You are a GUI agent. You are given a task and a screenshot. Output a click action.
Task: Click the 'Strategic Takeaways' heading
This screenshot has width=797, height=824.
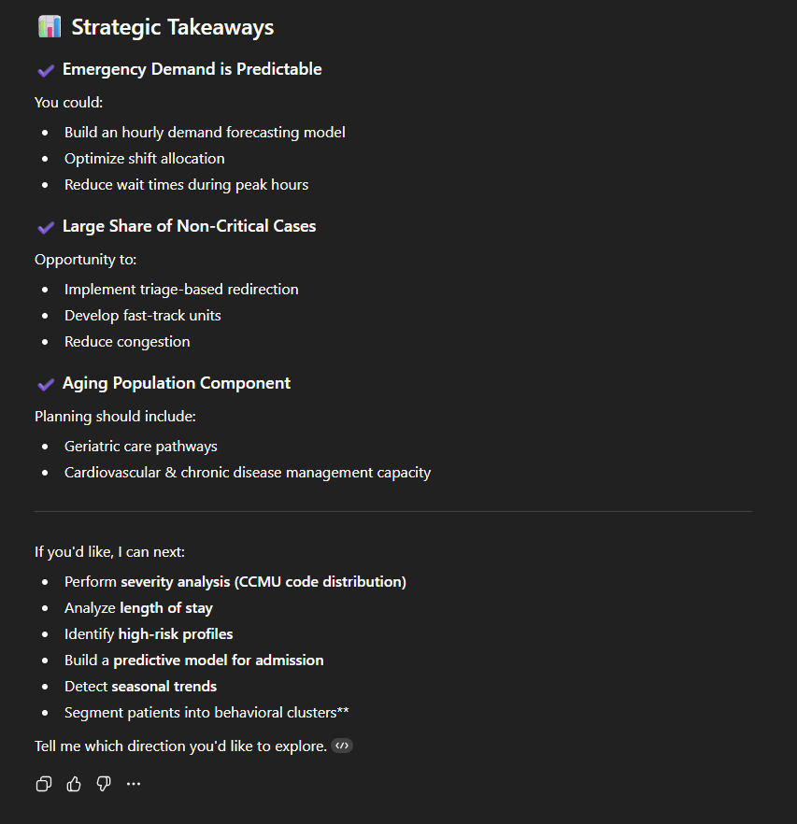click(173, 27)
